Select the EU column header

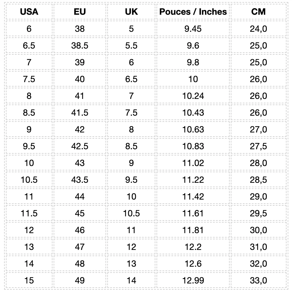point(80,12)
